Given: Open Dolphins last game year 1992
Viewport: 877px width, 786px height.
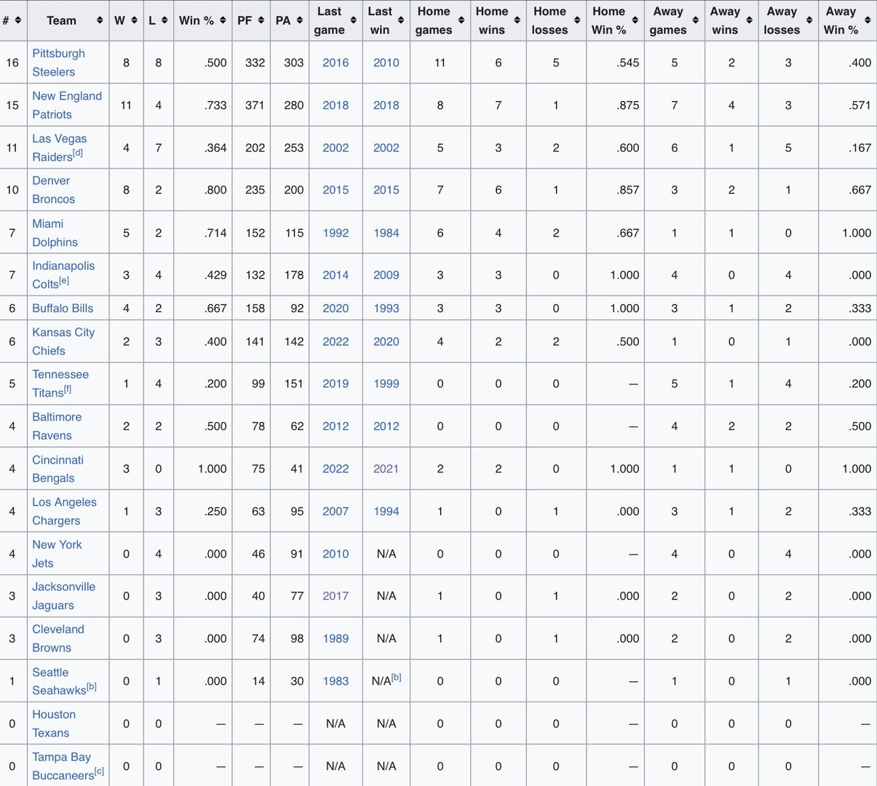Looking at the screenshot, I should tap(336, 233).
